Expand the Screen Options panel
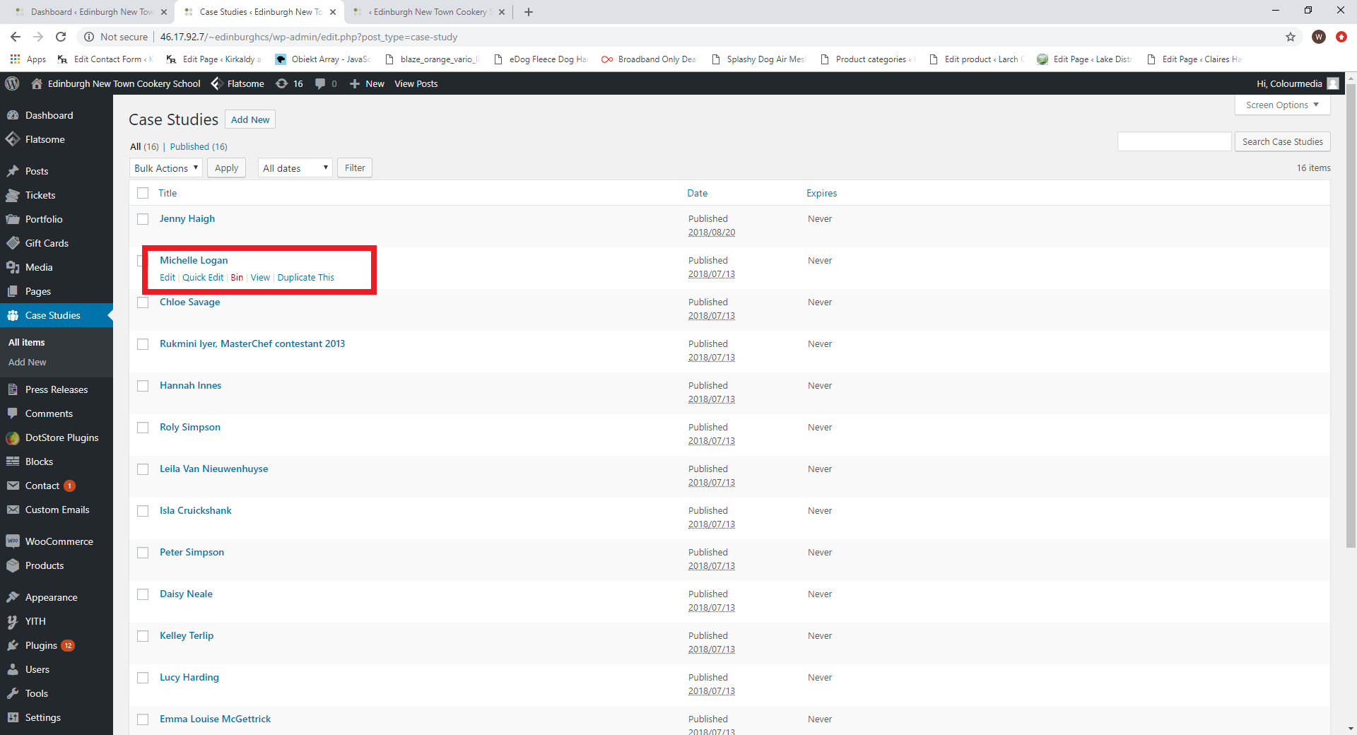This screenshot has width=1357, height=735. pos(1281,105)
